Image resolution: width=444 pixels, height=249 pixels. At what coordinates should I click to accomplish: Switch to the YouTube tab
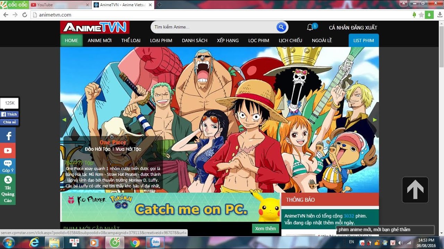[x=59, y=5]
